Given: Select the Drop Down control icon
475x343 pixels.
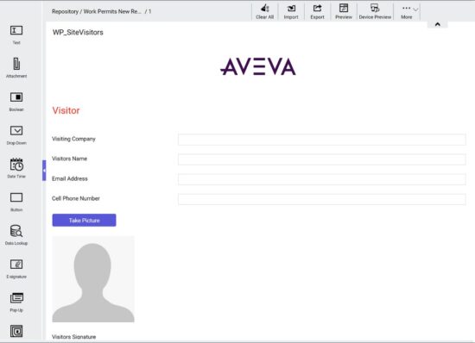Looking at the screenshot, I should tap(16, 130).
